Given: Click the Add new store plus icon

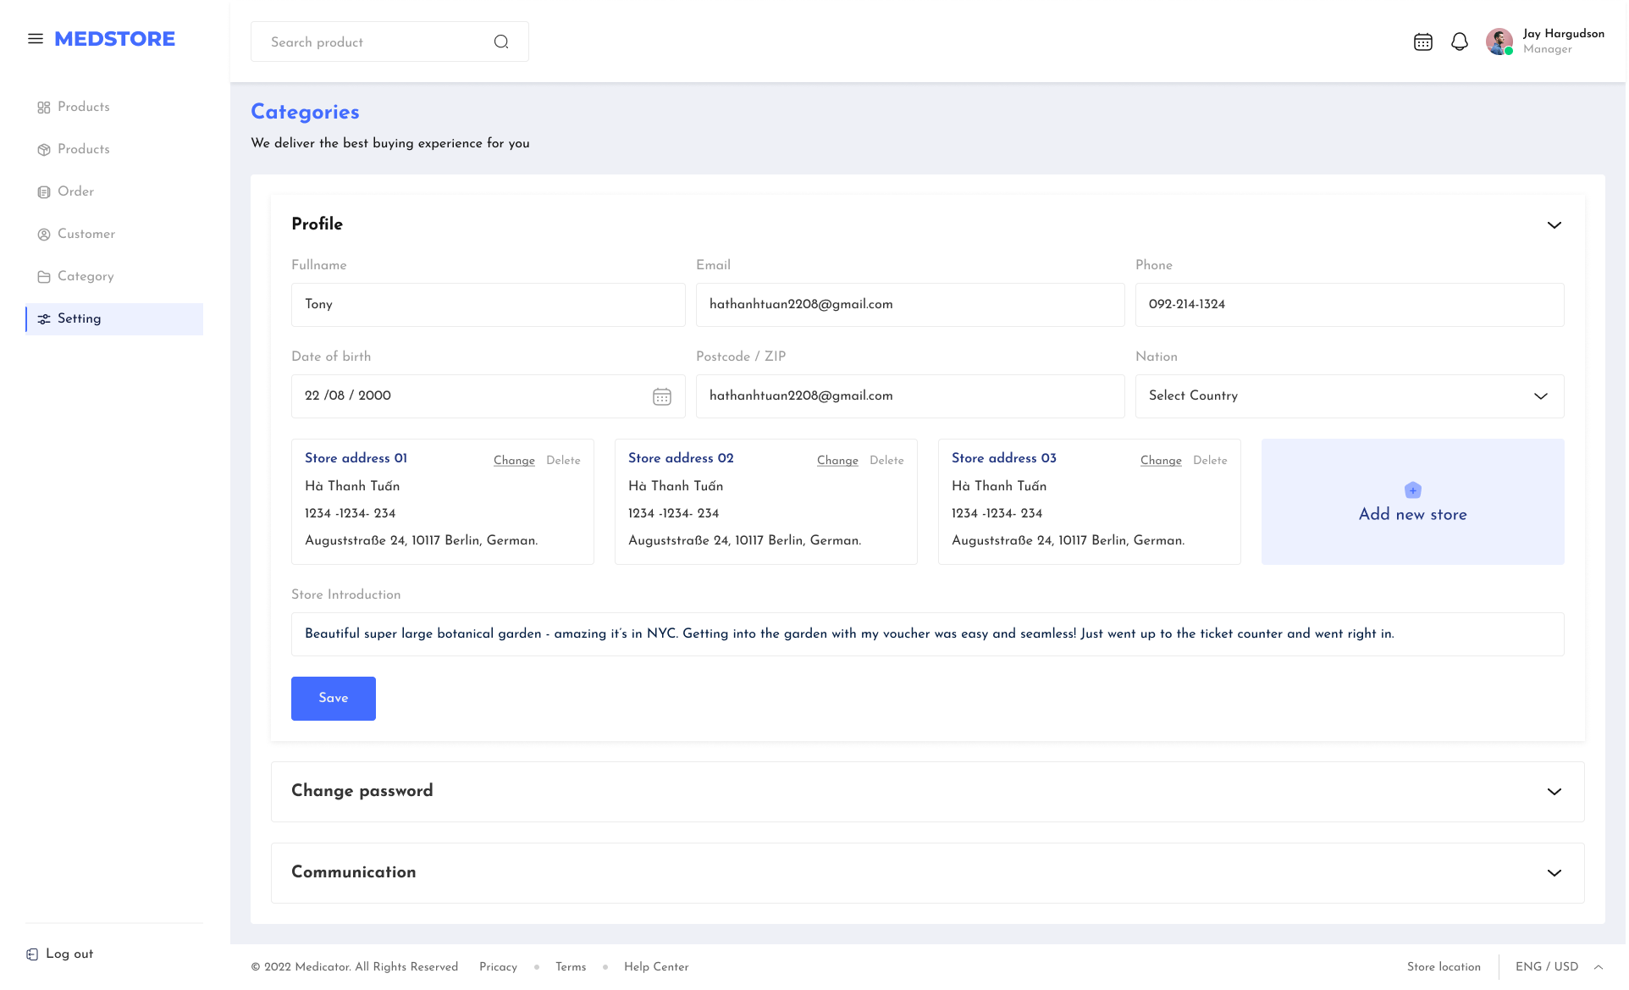Looking at the screenshot, I should pyautogui.click(x=1412, y=490).
